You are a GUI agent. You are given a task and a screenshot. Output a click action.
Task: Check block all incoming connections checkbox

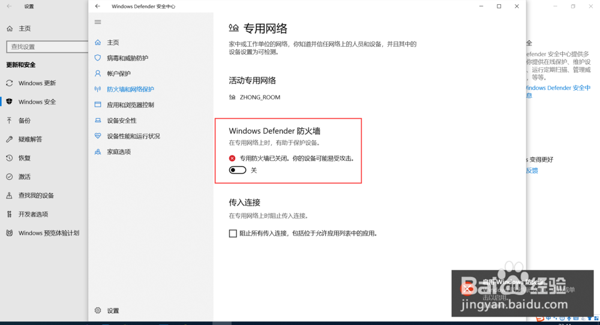233,233
